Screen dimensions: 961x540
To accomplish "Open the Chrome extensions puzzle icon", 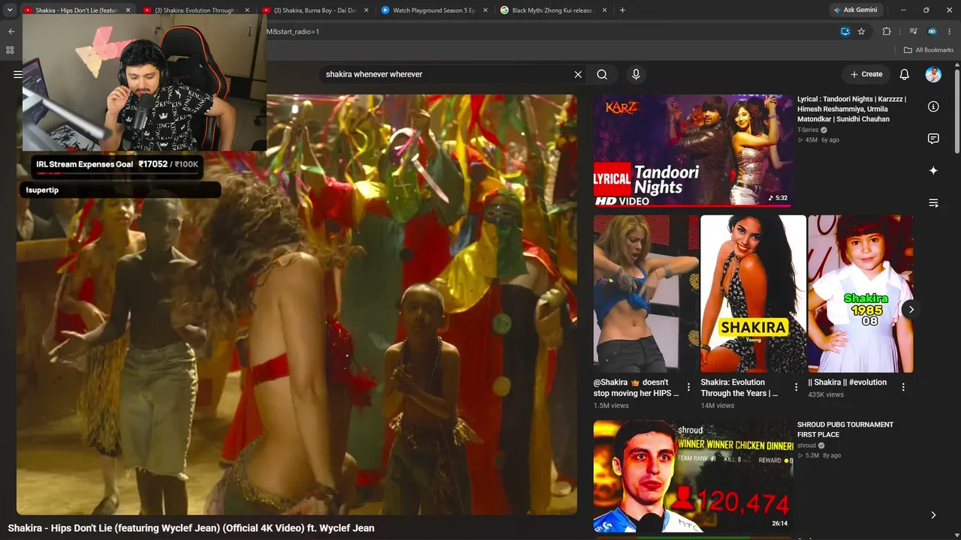I will [x=887, y=31].
